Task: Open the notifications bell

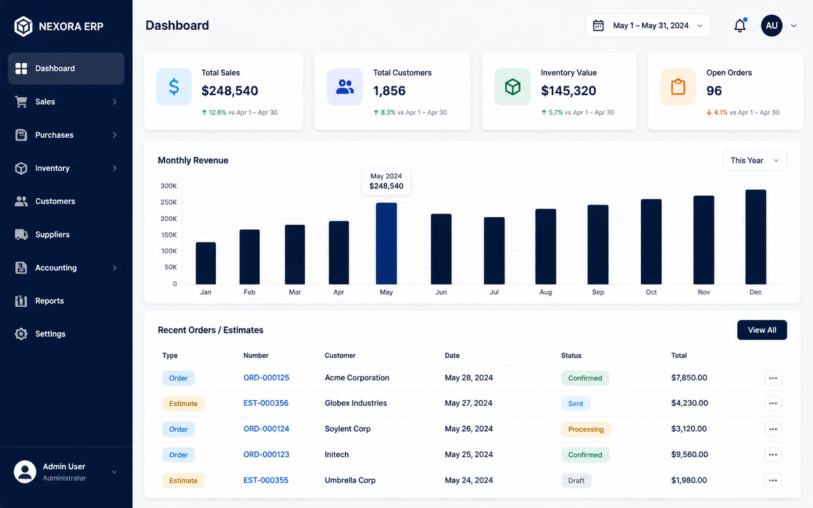Action: coord(740,26)
